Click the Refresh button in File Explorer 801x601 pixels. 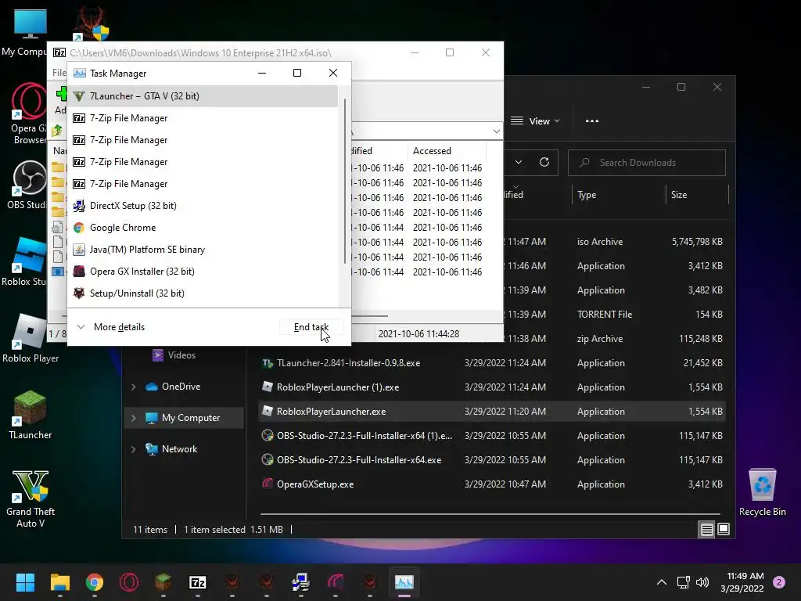[x=544, y=163]
